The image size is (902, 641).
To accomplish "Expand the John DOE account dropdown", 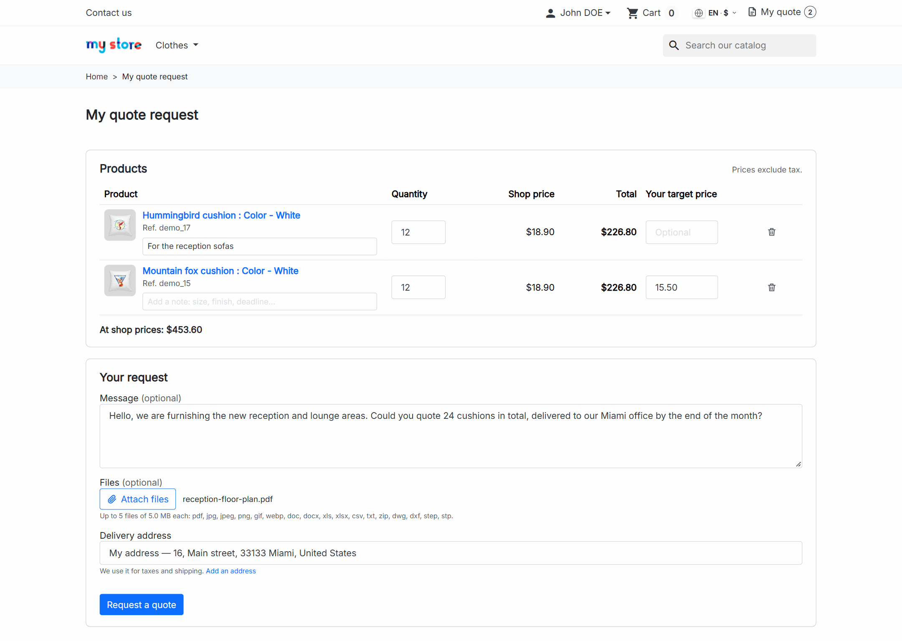I will [x=578, y=13].
